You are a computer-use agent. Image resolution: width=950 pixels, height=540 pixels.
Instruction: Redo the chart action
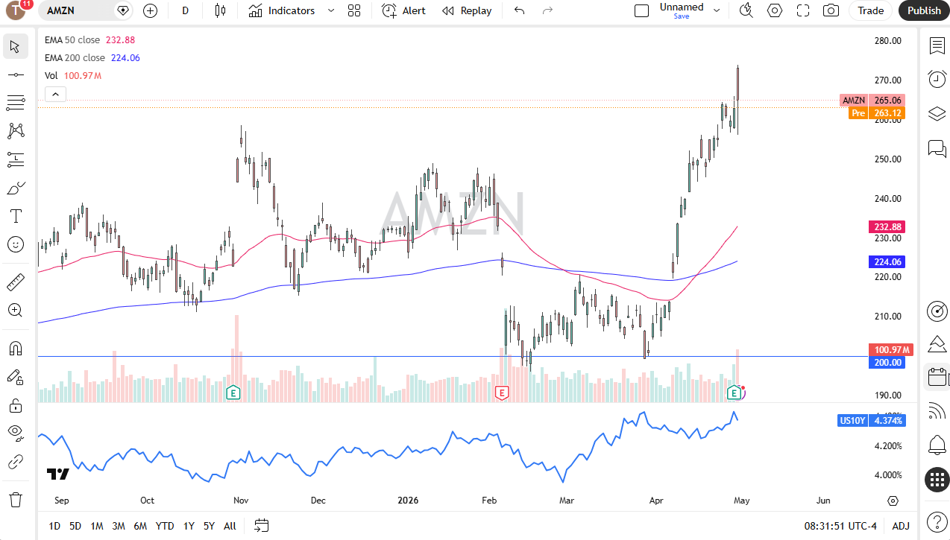point(547,10)
